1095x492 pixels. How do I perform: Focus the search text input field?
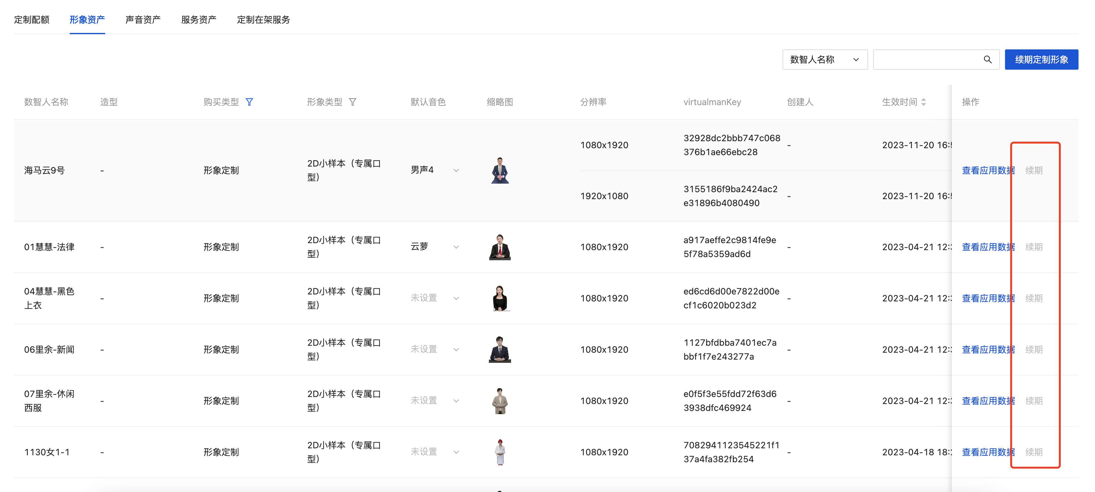(927, 60)
